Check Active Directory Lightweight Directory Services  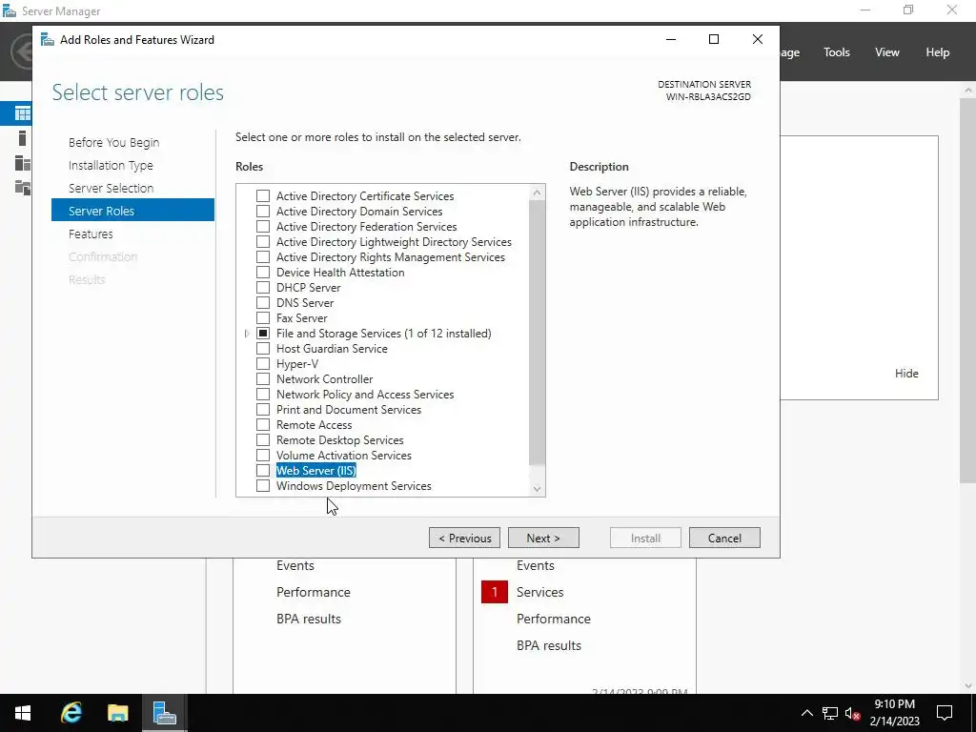(263, 242)
